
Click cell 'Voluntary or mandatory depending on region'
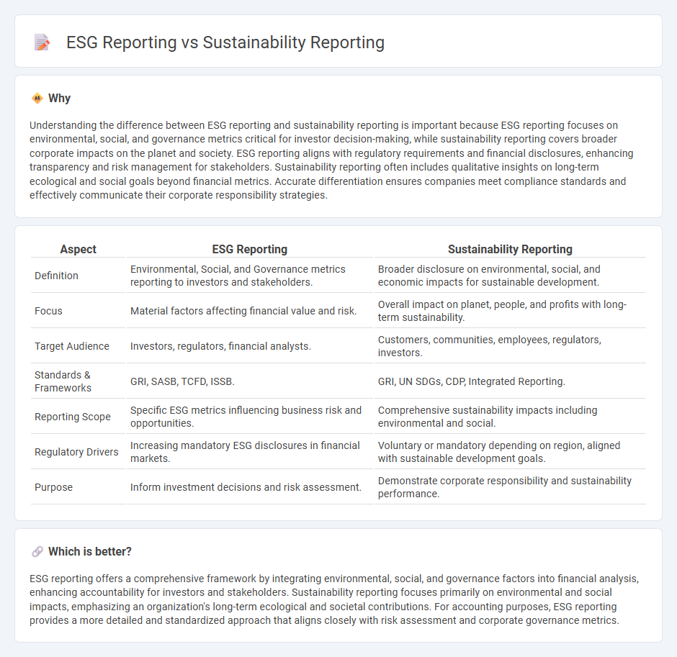click(x=499, y=452)
